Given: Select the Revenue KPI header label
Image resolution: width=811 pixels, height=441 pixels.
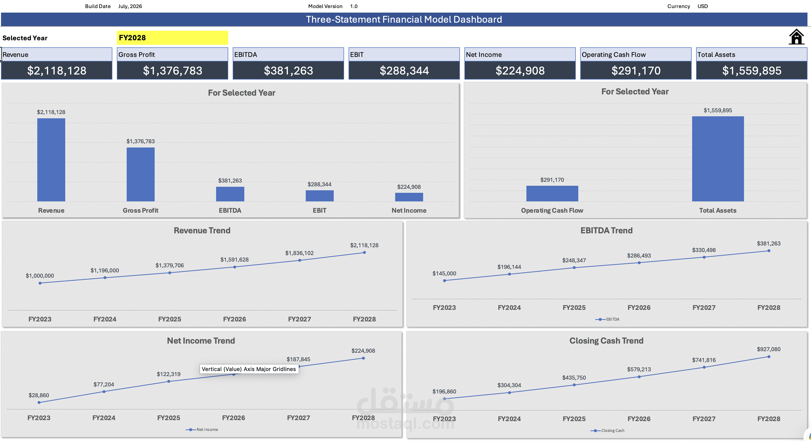Looking at the screenshot, I should pyautogui.click(x=57, y=54).
